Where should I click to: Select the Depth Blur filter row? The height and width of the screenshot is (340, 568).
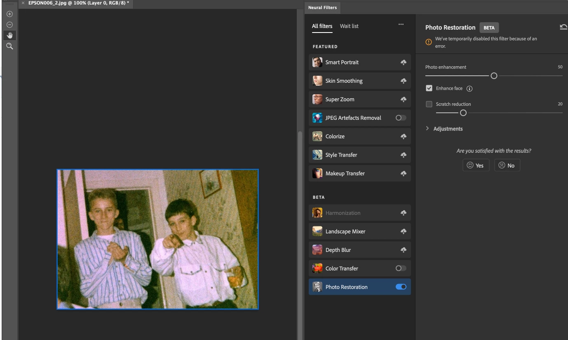coord(360,250)
